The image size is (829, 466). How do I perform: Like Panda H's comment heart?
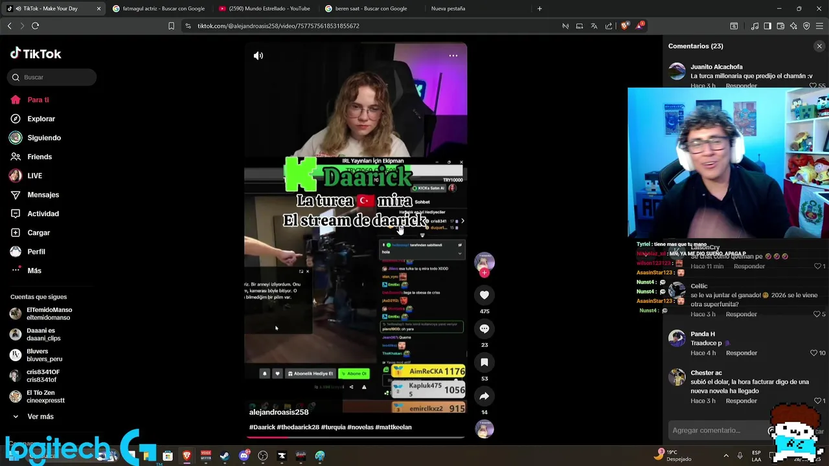click(x=814, y=353)
